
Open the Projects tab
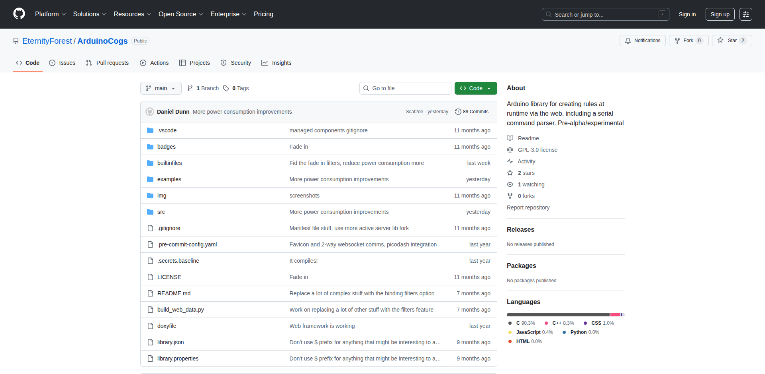click(194, 63)
